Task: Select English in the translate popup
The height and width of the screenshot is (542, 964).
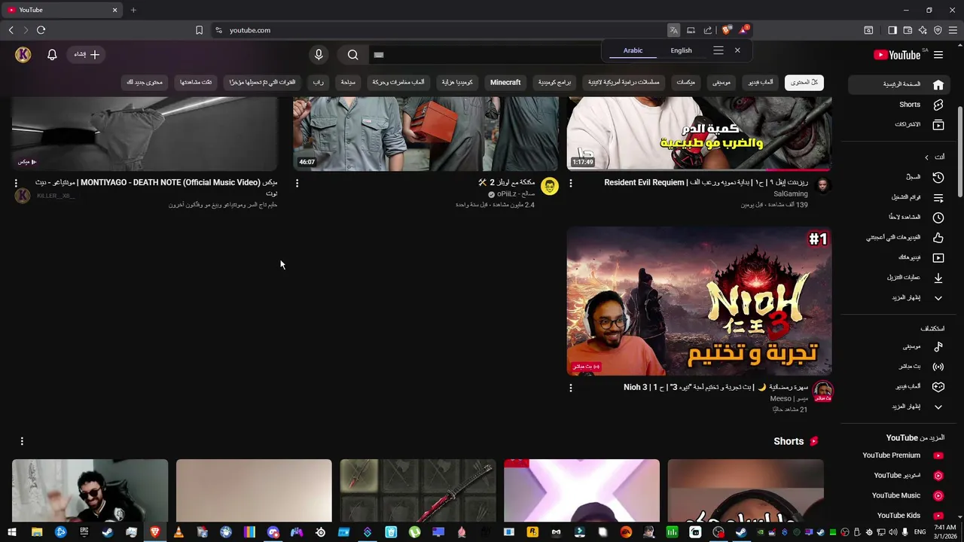Action: (x=681, y=50)
